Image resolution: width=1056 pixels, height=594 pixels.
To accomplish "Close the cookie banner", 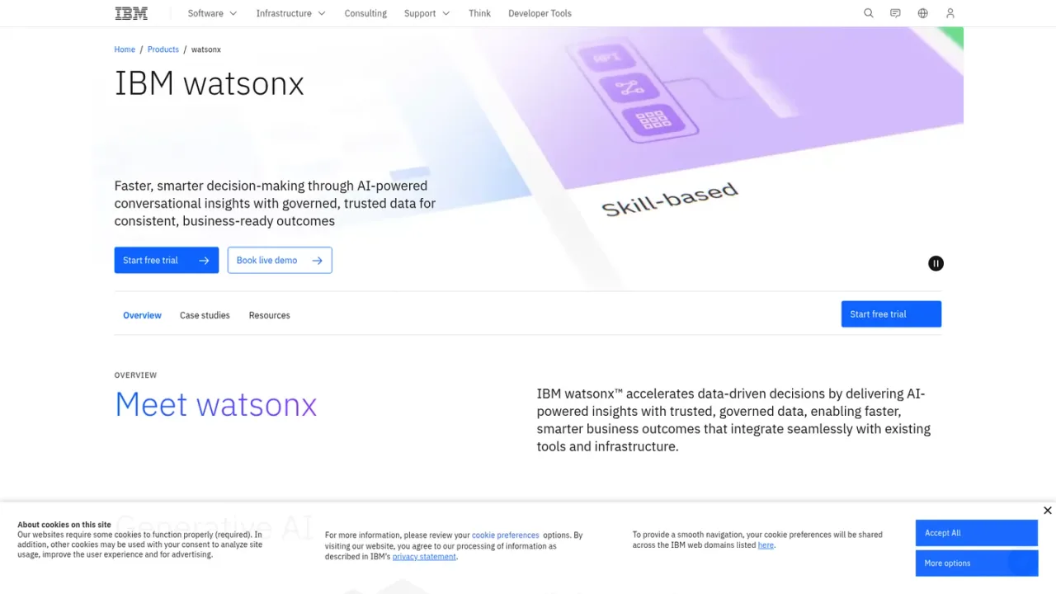I will [1047, 511].
